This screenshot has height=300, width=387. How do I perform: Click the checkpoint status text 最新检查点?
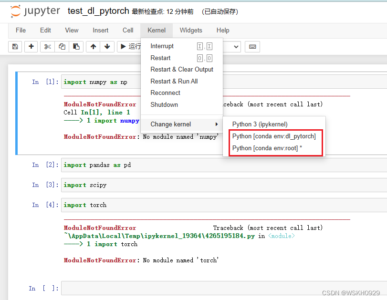click(162, 11)
